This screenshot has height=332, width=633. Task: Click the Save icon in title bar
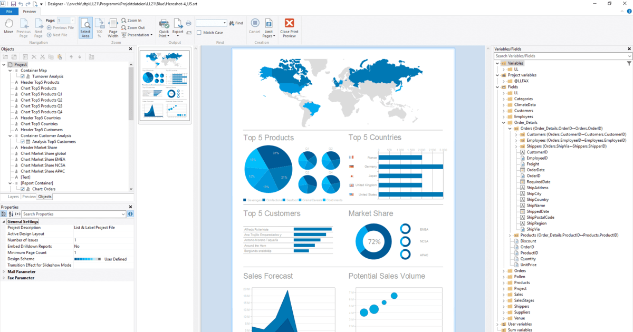(x=13, y=4)
